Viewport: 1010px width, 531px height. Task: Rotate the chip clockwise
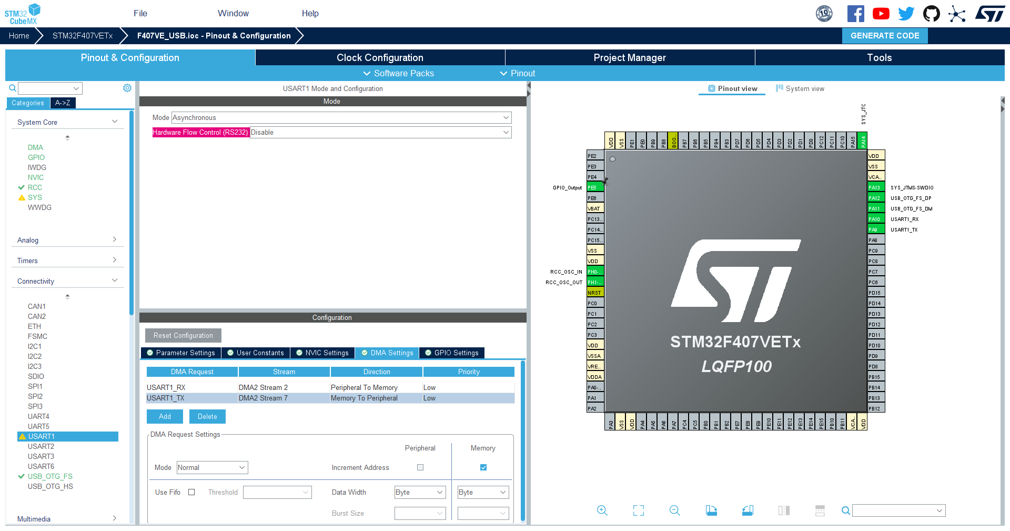pos(711,510)
